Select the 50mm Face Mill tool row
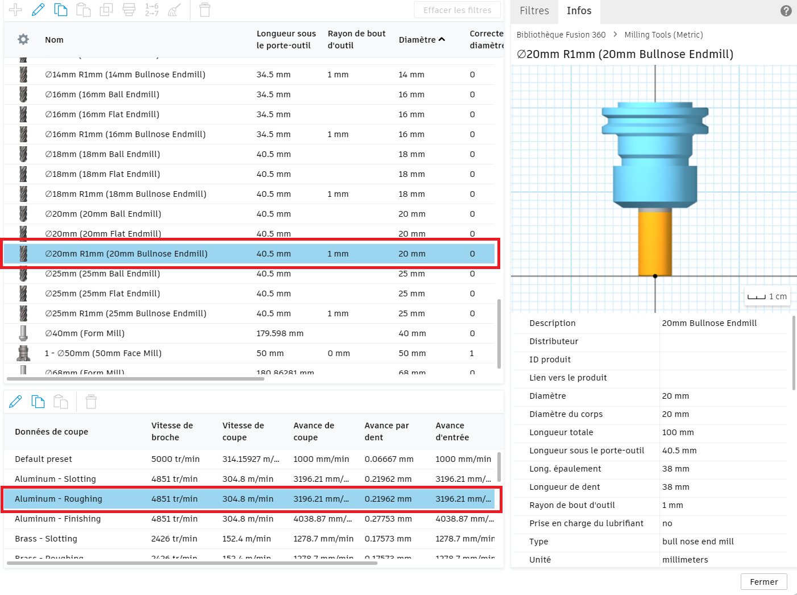797x595 pixels. point(103,353)
